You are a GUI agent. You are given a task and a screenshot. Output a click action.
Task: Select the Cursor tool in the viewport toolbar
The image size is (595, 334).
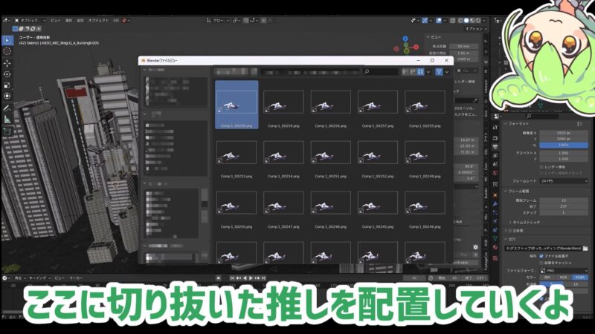7,51
